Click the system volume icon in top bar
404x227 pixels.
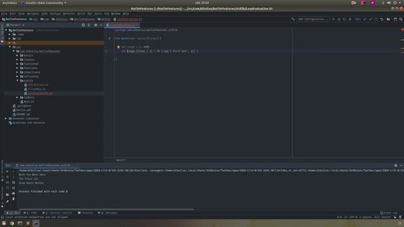[x=389, y=3]
